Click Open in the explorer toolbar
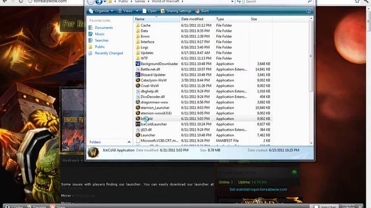 150,11
